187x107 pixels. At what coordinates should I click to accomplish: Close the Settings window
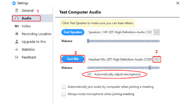[x=178, y=3]
